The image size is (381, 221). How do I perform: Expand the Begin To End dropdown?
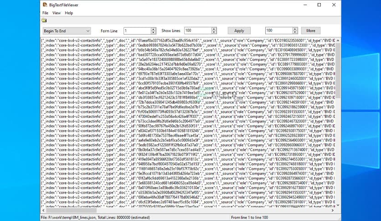pyautogui.click(x=67, y=31)
